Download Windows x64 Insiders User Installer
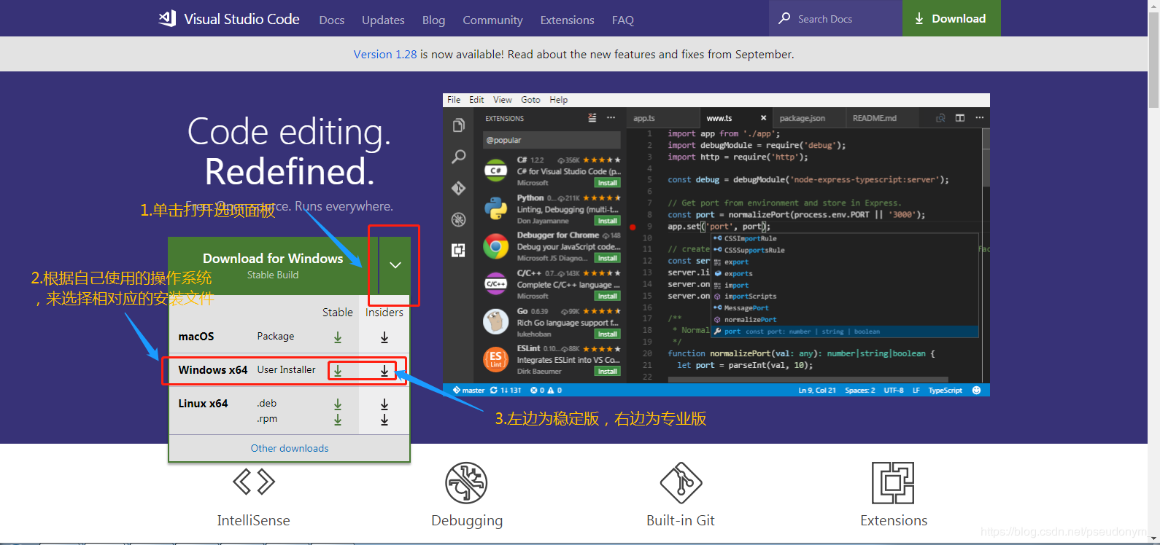Image resolution: width=1160 pixels, height=545 pixels. click(384, 371)
